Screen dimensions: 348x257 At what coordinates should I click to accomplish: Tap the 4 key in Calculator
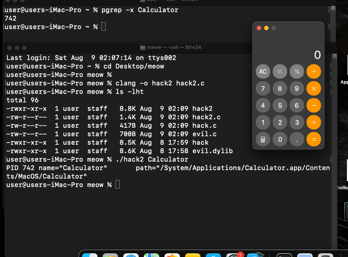(263, 105)
